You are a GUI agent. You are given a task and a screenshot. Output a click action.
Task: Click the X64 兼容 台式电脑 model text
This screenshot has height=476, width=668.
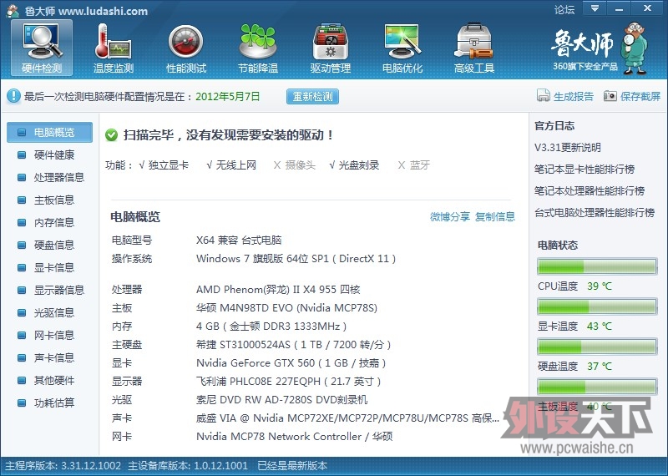239,241
